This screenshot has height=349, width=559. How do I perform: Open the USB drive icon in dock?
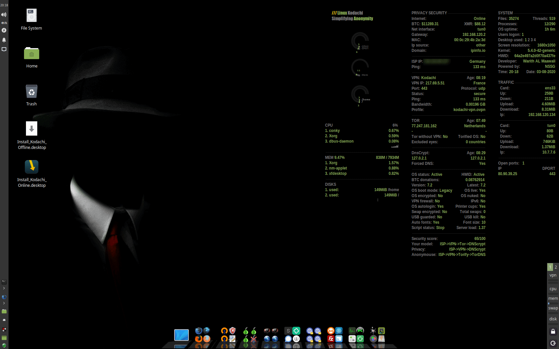(381, 339)
